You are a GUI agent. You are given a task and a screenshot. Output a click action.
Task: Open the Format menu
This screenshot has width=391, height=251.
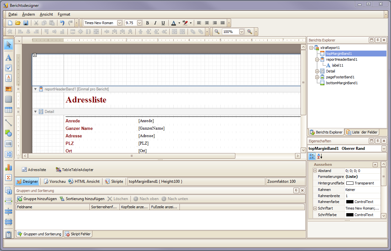[x=64, y=14]
